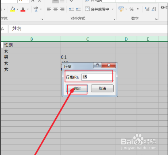Expand the phonetic guide dropdown arrow
The width and height of the screenshot is (168, 155).
(41, 9)
